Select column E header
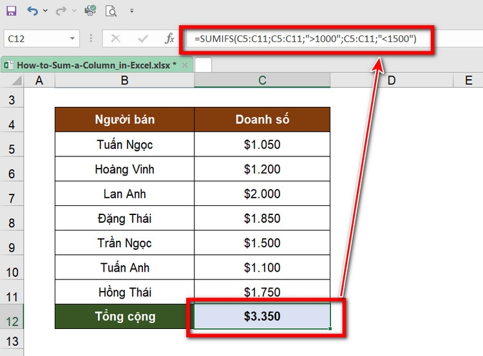 pyautogui.click(x=468, y=80)
